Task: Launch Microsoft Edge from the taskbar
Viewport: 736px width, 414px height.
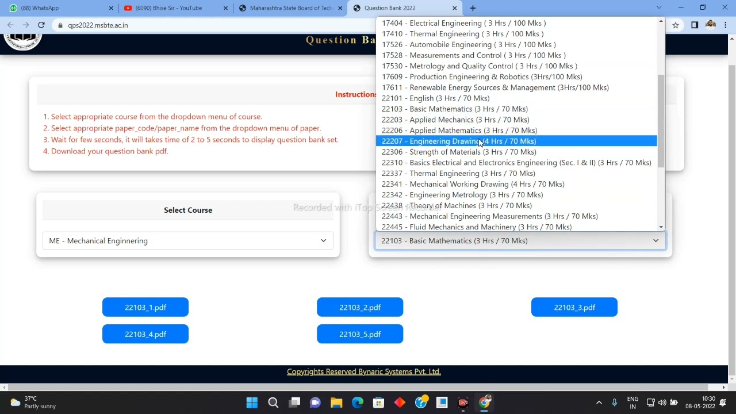Action: 358,402
